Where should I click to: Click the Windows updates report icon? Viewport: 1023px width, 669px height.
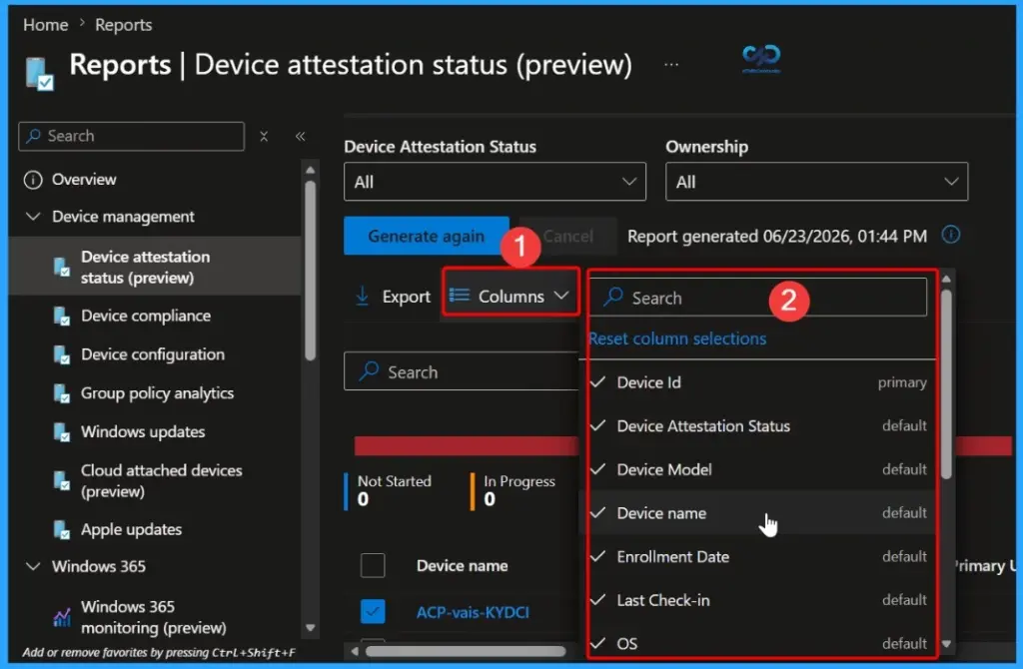pos(61,431)
